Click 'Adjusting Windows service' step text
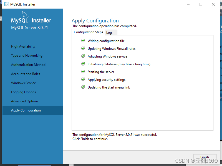 pos(107,56)
